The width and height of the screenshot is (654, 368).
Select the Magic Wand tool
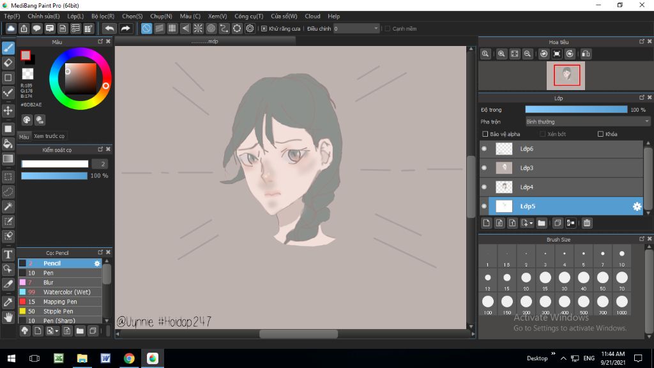(x=8, y=206)
